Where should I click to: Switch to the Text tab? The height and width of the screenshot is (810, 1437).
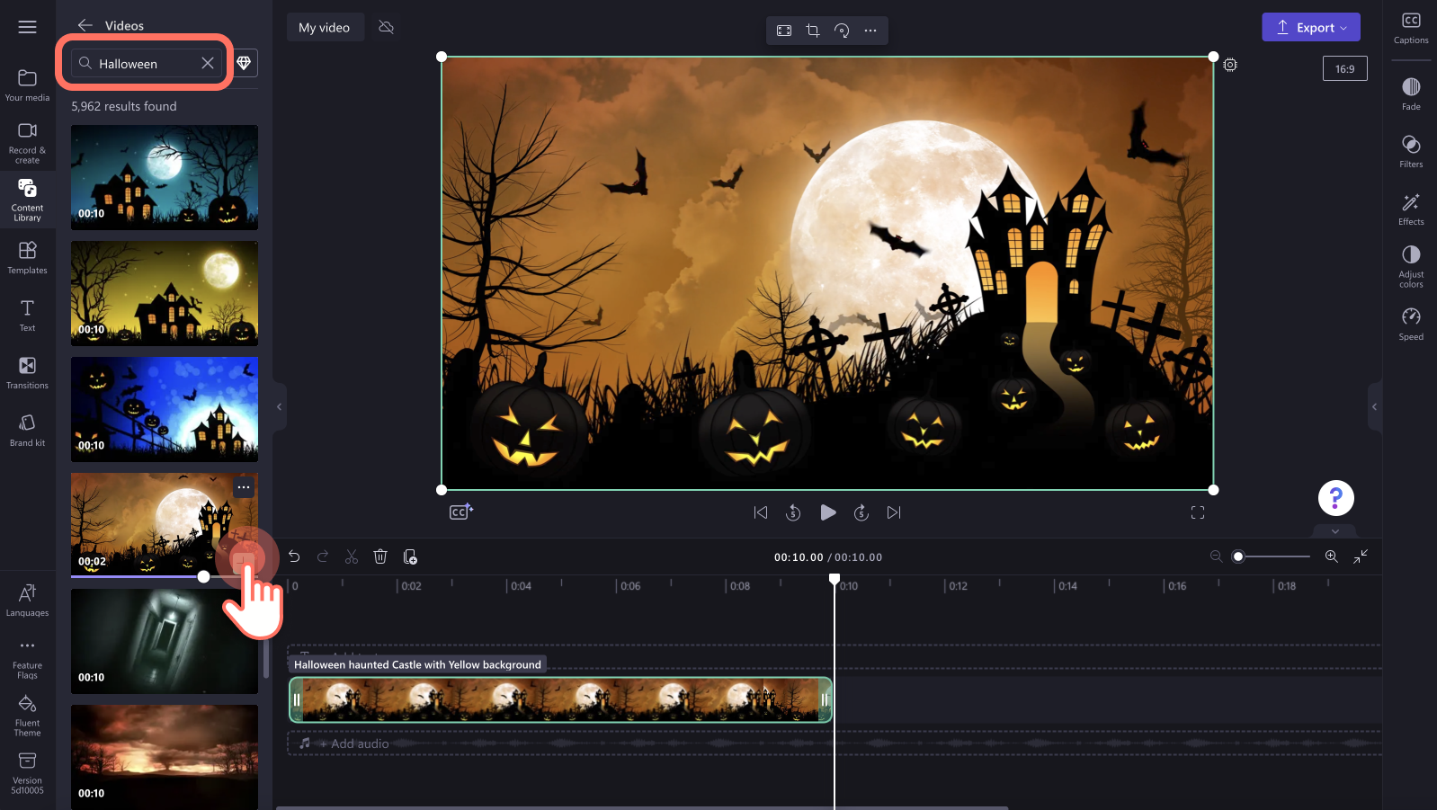tap(27, 316)
